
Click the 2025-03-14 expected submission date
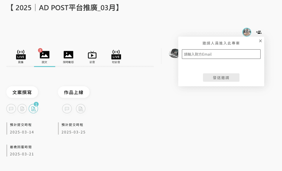coord(22,132)
